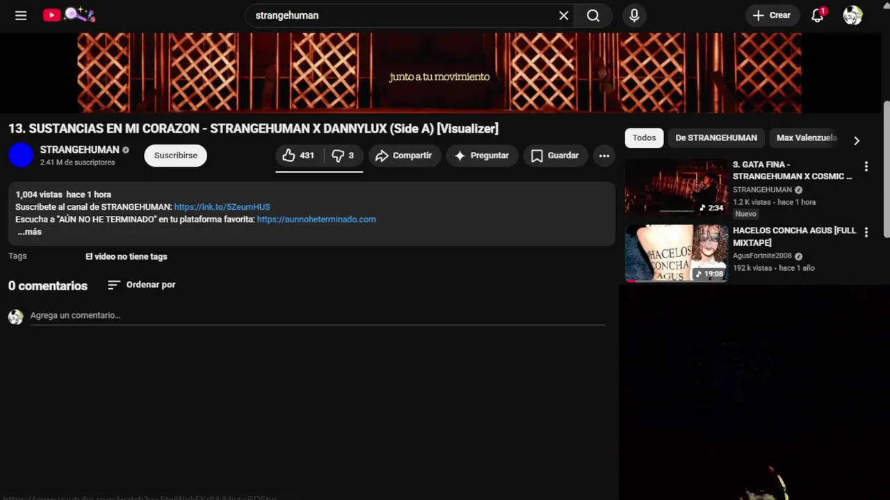Open the hamburger guide menu
Image resolution: width=890 pixels, height=500 pixels.
click(x=21, y=15)
